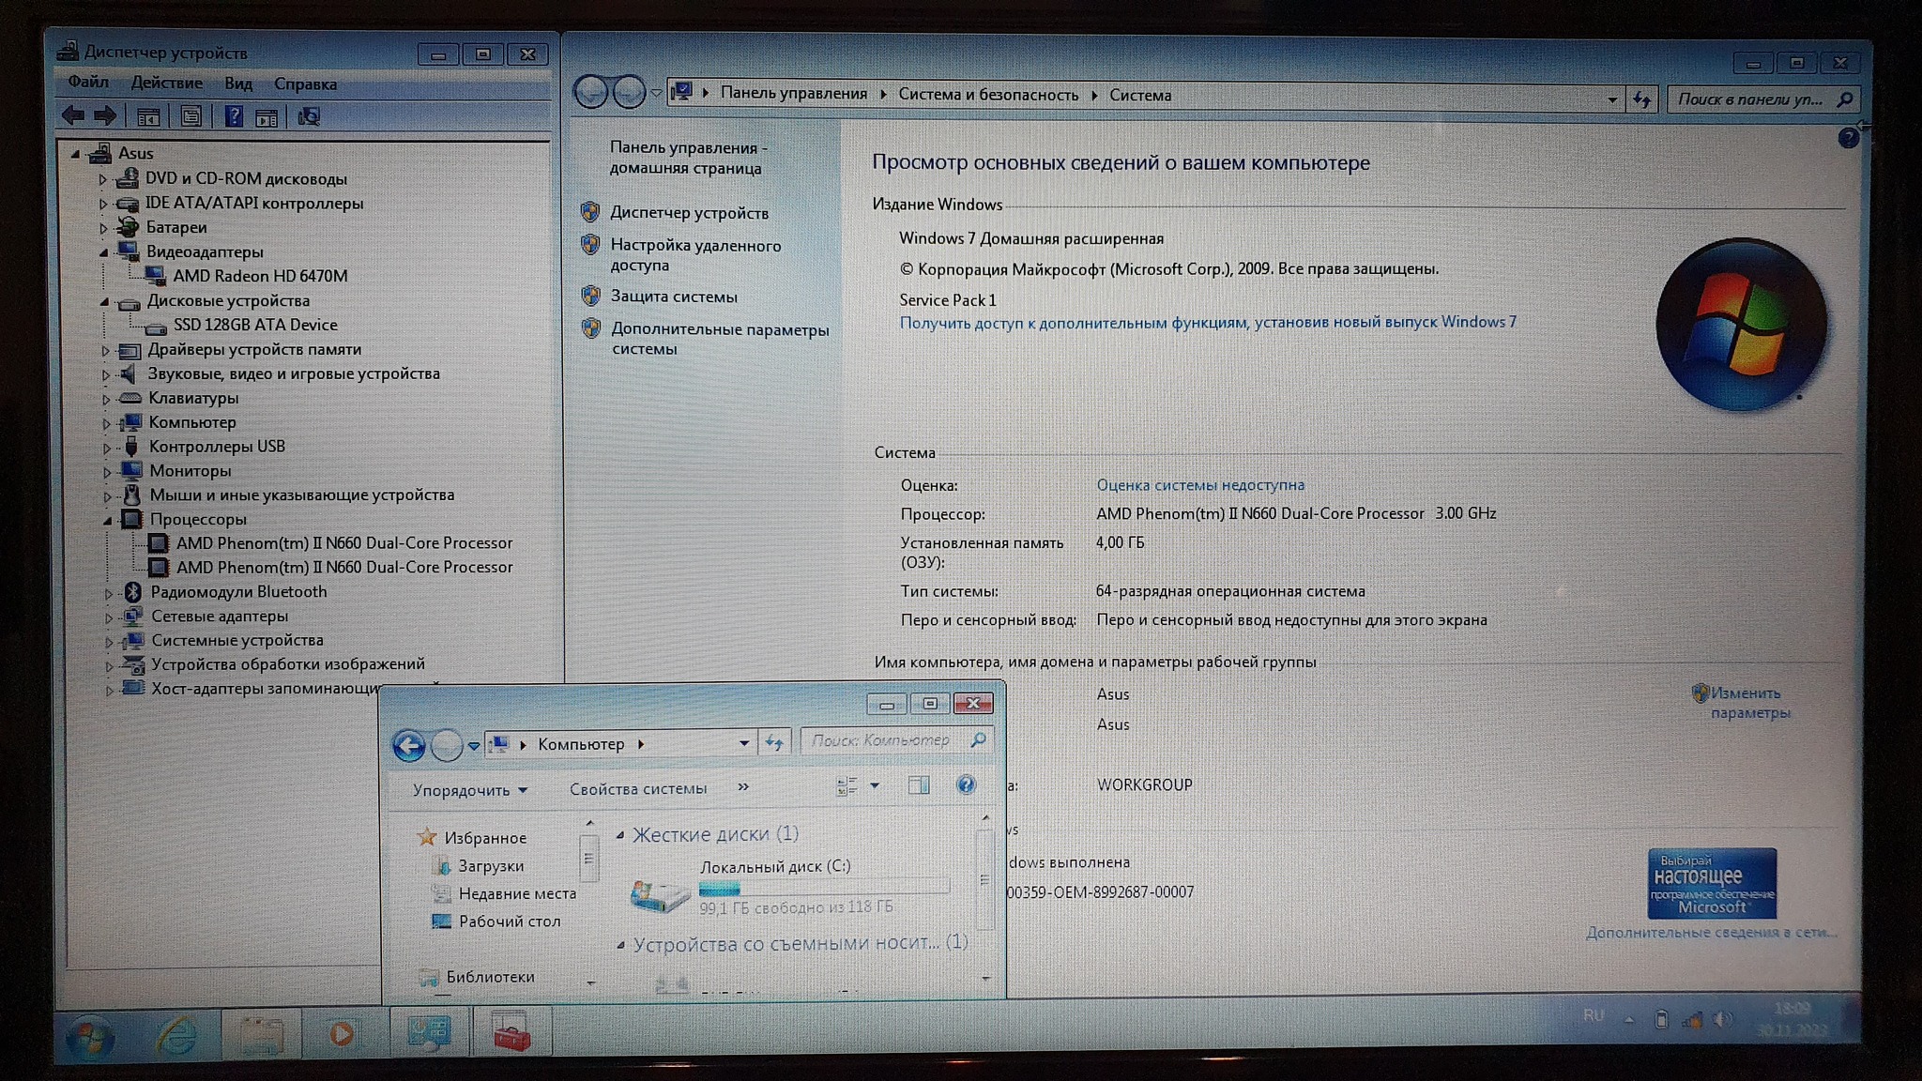Click scan for hardware changes toolbar icon
Screen dimensions: 1922x1081
pos(309,116)
